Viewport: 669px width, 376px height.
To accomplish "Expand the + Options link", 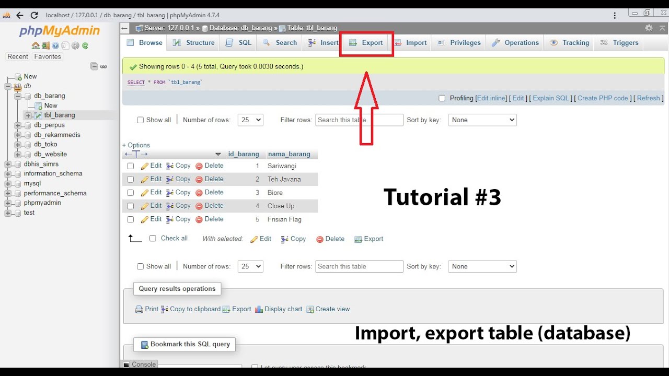I will (x=136, y=145).
